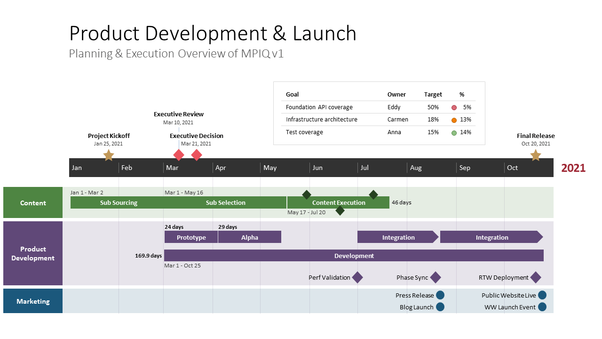
Task: Select the Executive Decision diamond marker
Action: click(196, 154)
